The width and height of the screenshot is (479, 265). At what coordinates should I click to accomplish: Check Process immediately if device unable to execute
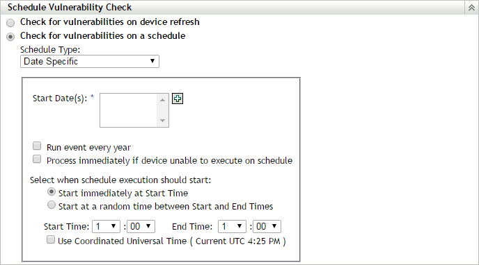(37, 159)
